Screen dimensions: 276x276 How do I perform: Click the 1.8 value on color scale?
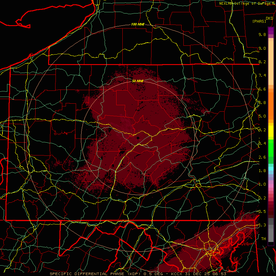262,171
